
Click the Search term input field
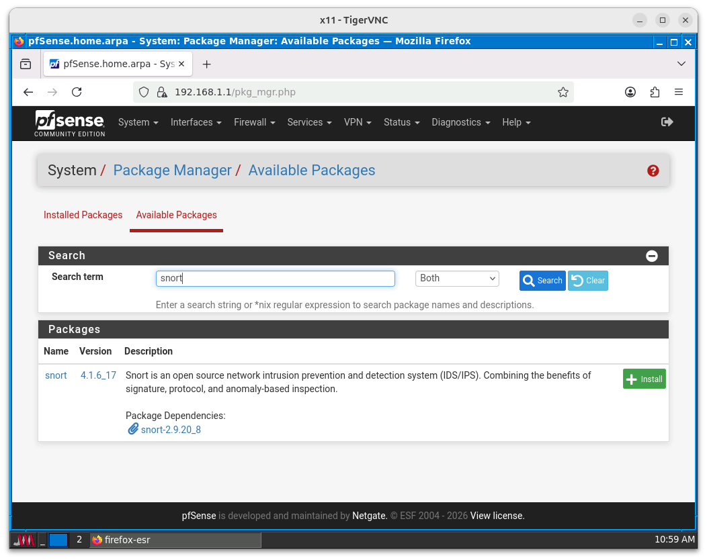point(275,279)
